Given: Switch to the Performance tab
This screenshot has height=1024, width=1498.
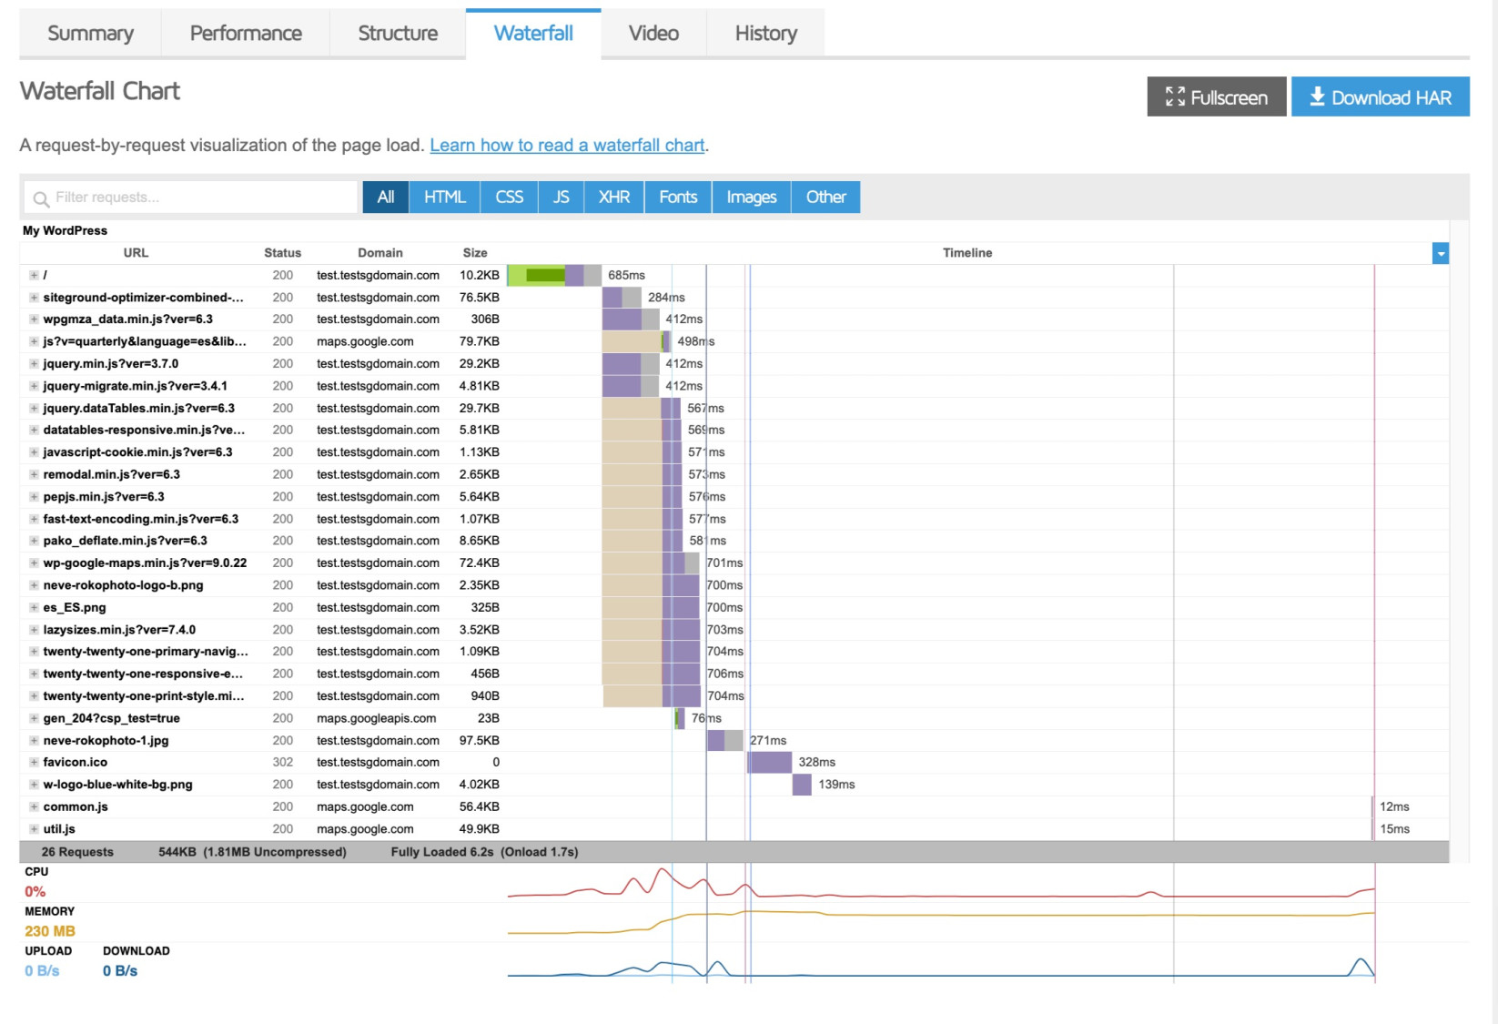Looking at the screenshot, I should pyautogui.click(x=246, y=34).
